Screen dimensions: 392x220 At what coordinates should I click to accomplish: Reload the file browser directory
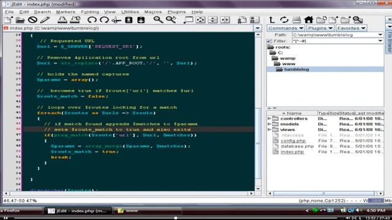point(284,20)
